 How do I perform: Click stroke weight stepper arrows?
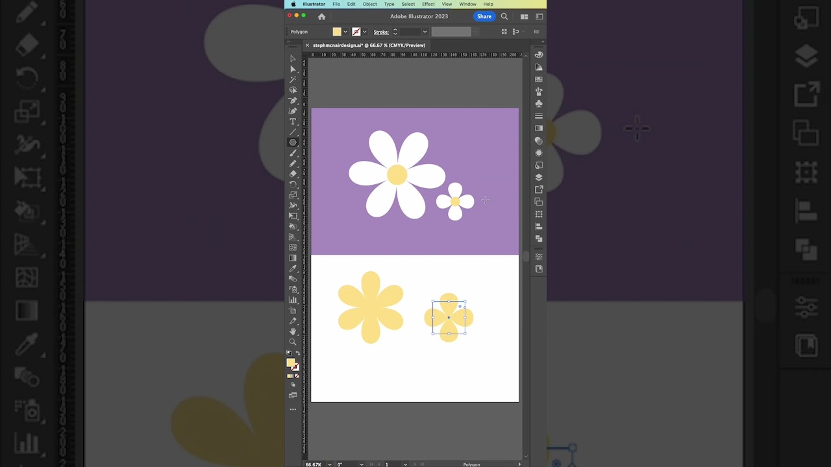pyautogui.click(x=395, y=32)
